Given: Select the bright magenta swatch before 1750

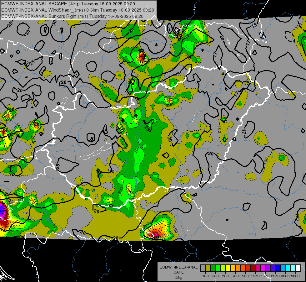Looking at the screenshot, I should pos(263,268).
